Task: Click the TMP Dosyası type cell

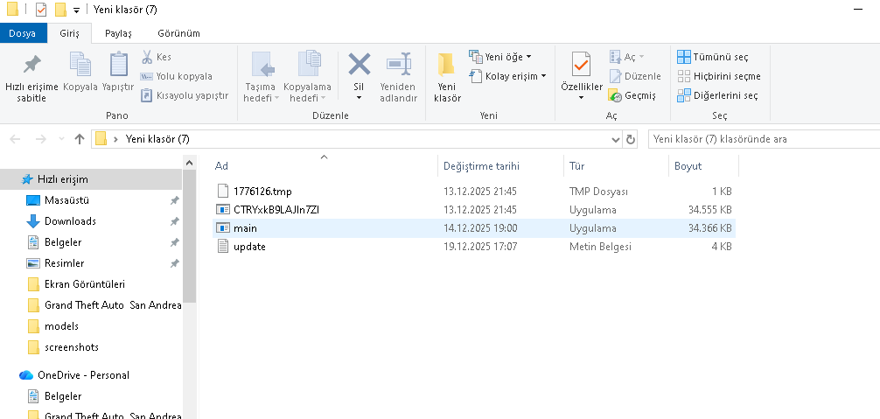Action: (x=598, y=192)
